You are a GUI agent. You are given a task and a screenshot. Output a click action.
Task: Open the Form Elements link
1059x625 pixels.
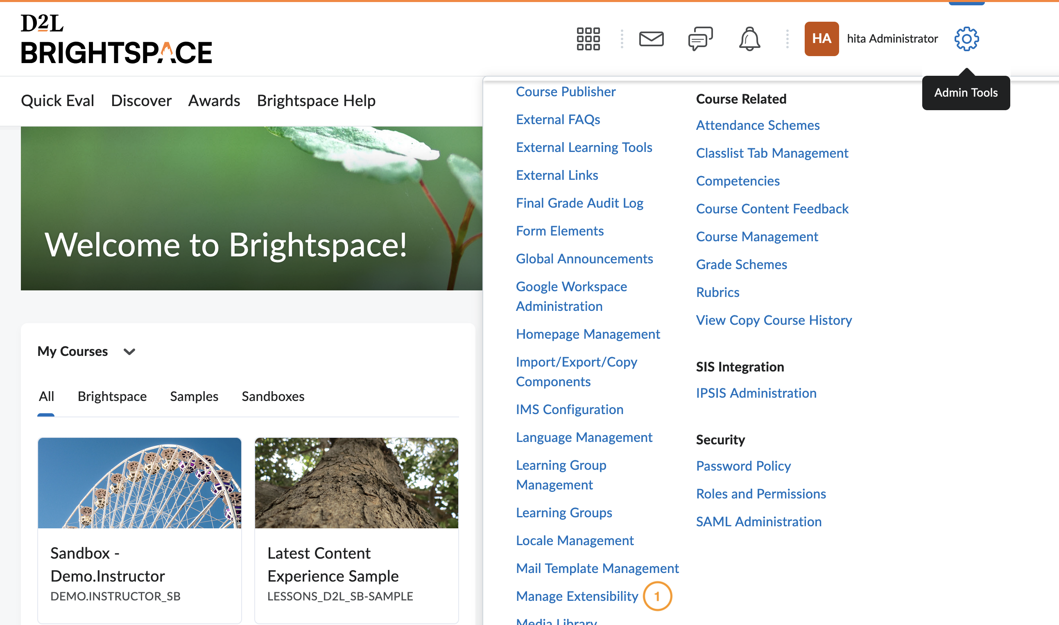(x=560, y=231)
